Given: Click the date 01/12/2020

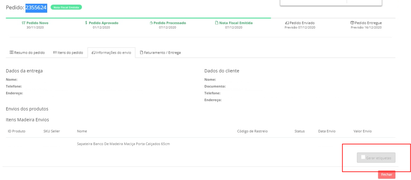Looking at the screenshot, I should click(102, 27).
